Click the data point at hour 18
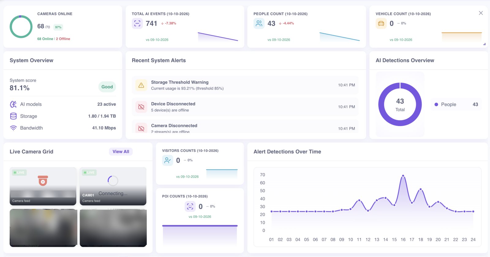490x257 pixels. [420, 189]
